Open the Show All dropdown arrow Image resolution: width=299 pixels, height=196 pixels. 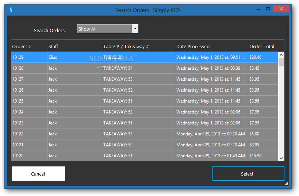(x=135, y=29)
